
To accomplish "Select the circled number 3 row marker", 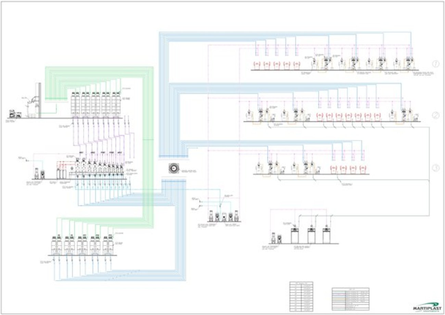I will pos(435,168).
